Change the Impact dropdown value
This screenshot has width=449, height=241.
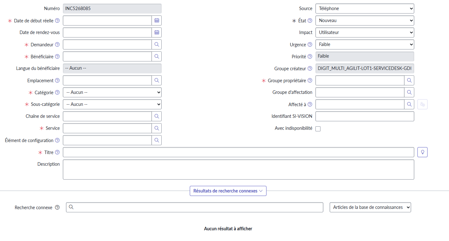point(364,32)
